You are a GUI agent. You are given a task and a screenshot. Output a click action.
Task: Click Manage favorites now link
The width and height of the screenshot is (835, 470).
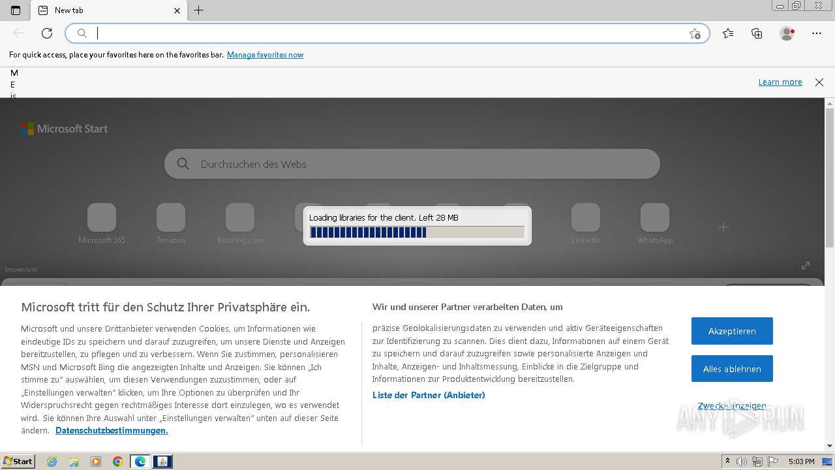265,55
